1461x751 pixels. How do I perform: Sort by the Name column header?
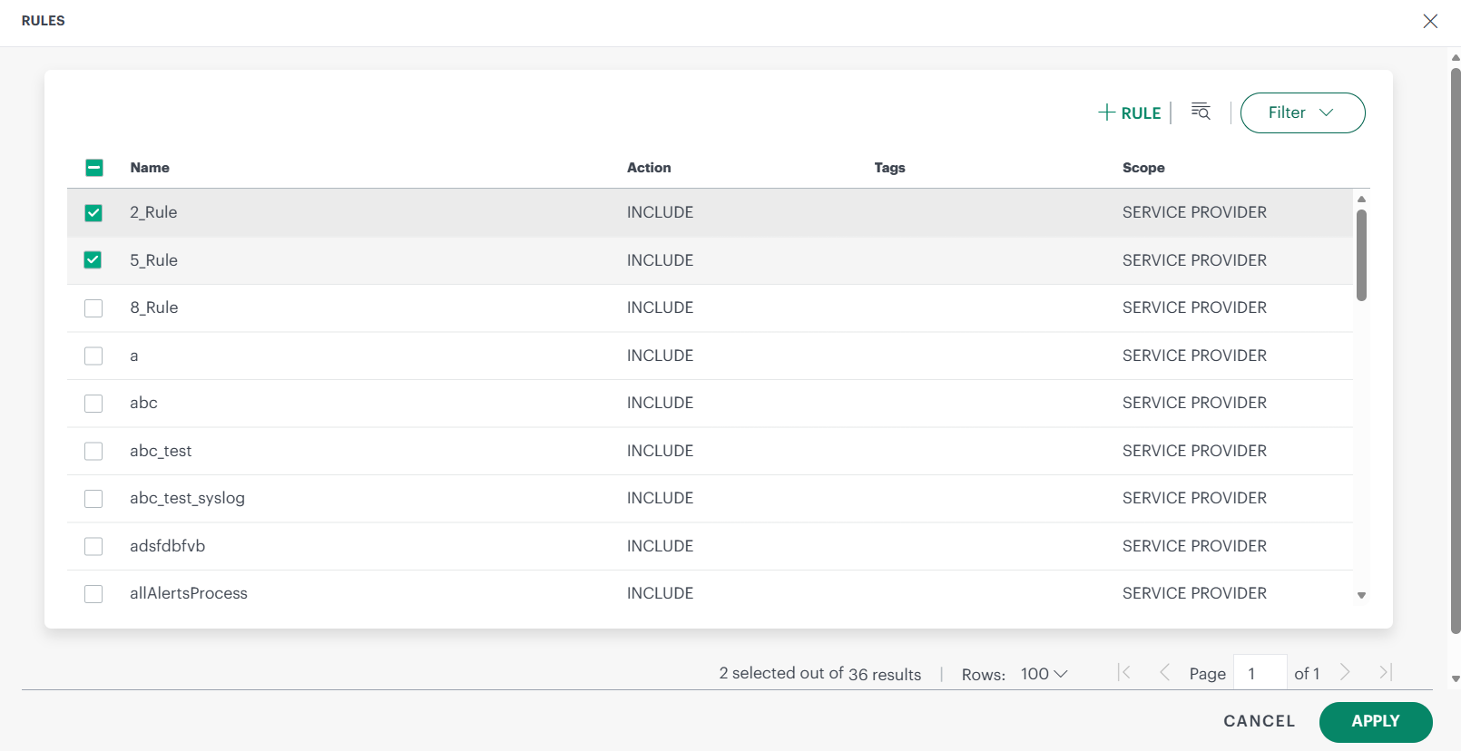[150, 168]
